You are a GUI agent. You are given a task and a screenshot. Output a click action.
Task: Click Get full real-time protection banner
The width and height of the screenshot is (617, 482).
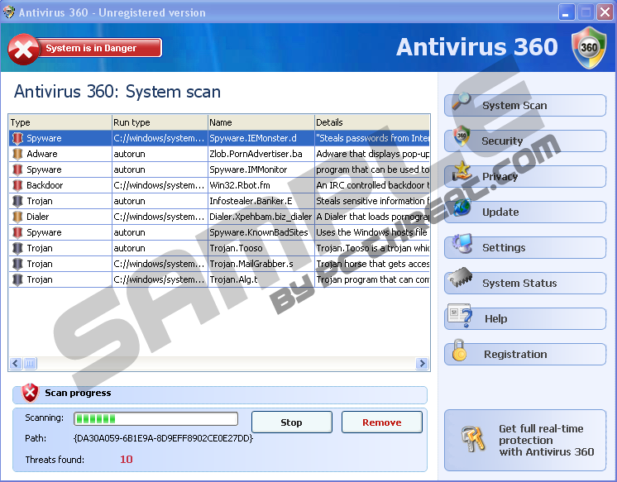525,441
